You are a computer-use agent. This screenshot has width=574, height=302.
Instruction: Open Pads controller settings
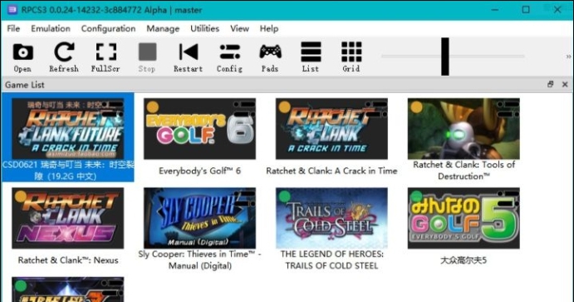[x=270, y=57]
